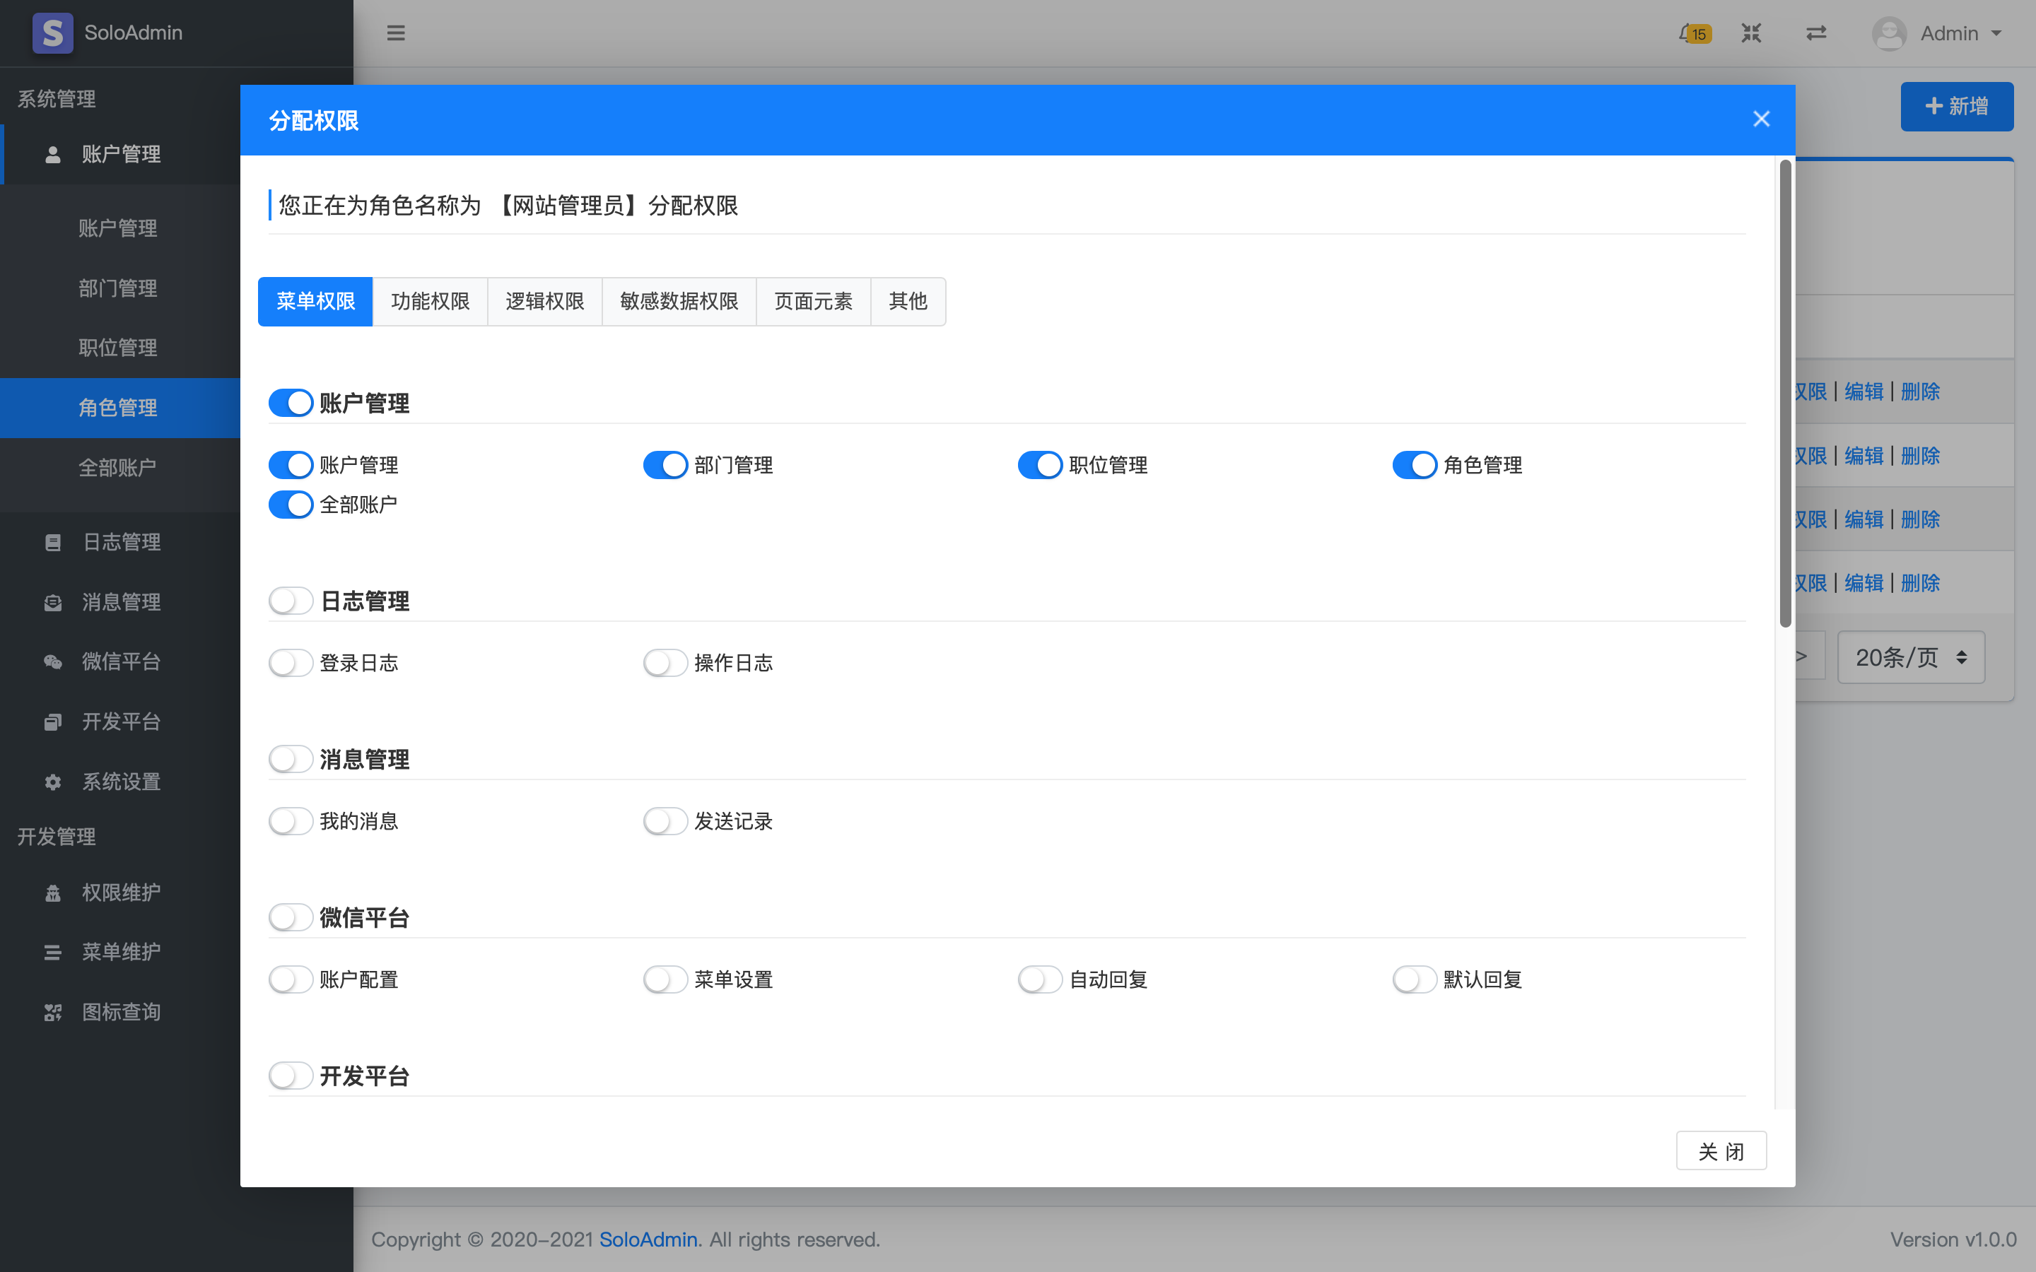Open the 20条/页 page size dropdown
Image resolution: width=2036 pixels, height=1272 pixels.
coord(1911,657)
